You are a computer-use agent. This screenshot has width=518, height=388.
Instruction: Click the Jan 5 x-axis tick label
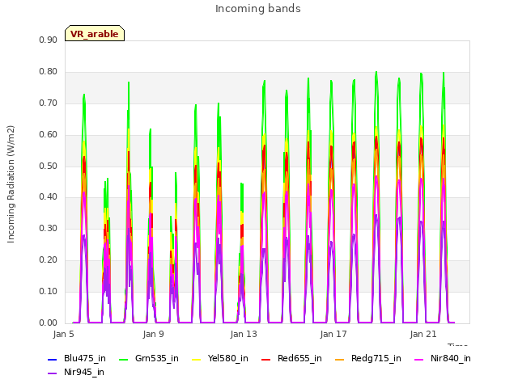pos(63,334)
